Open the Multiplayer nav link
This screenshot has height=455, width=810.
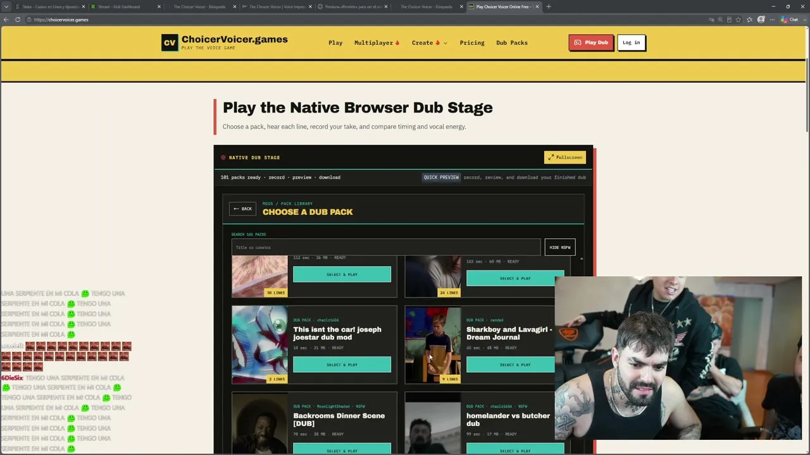coord(377,43)
